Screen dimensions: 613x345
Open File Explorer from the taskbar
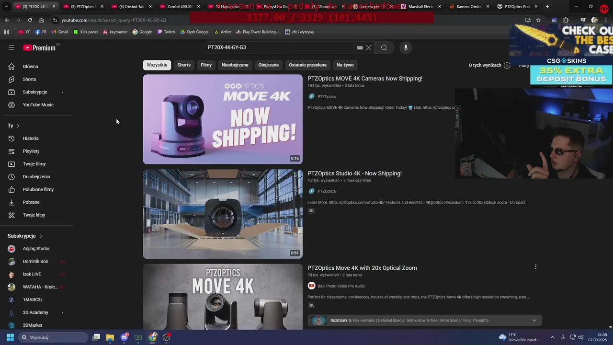(110, 337)
